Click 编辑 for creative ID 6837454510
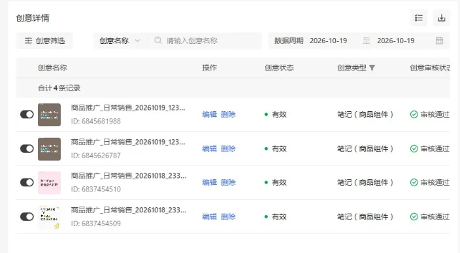 210,182
